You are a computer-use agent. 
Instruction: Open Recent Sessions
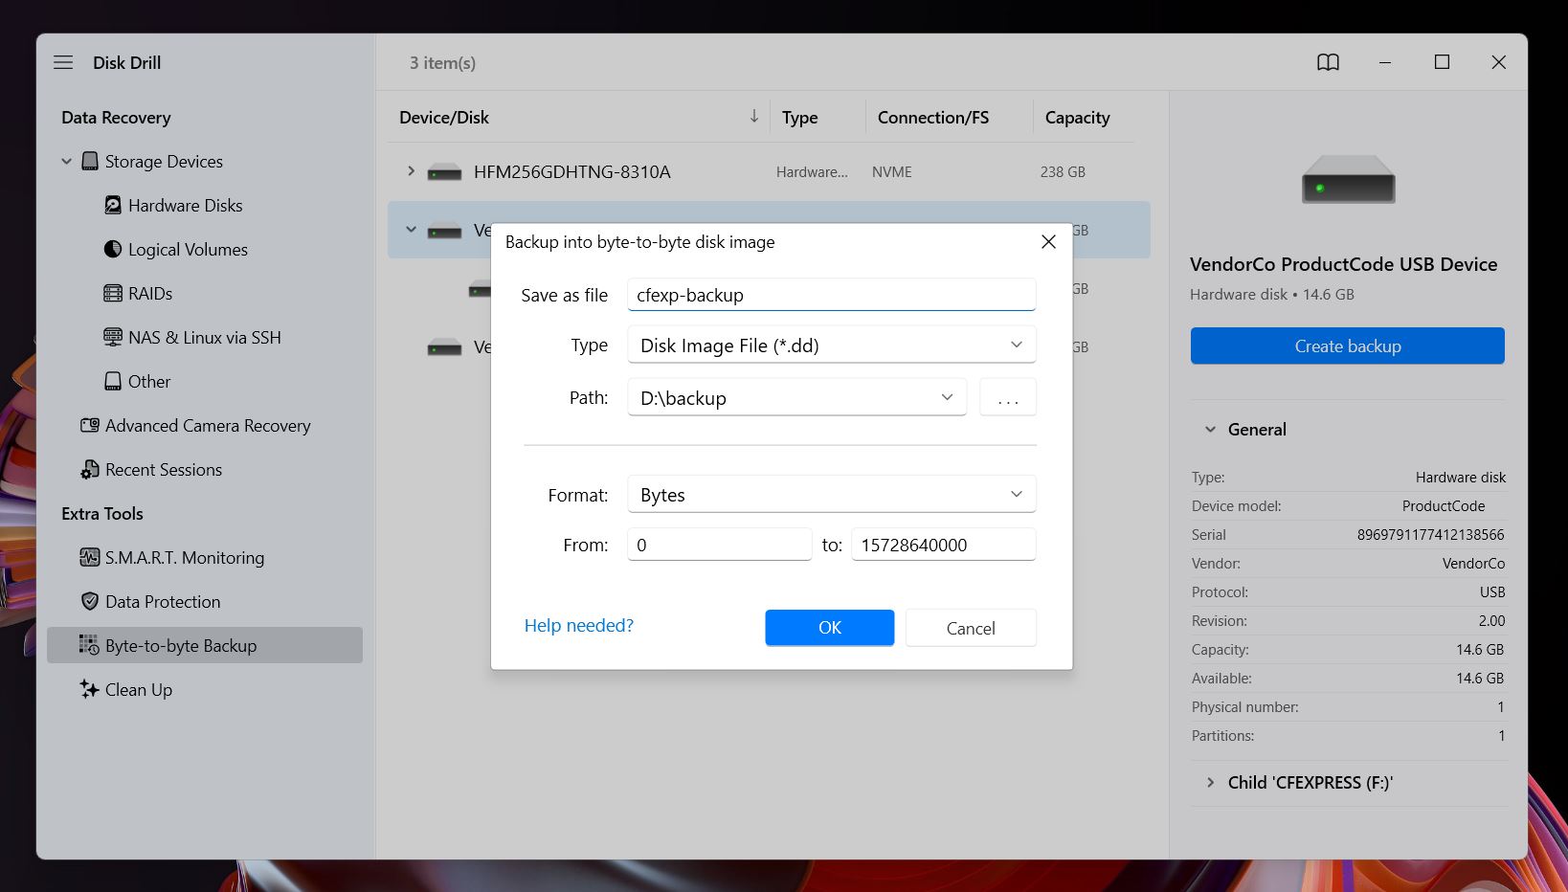tap(164, 470)
